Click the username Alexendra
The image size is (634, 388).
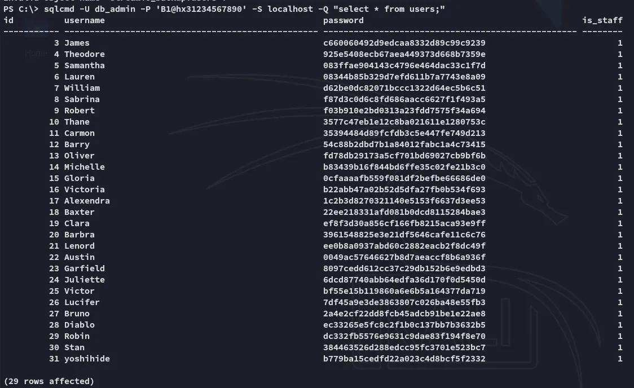pos(87,201)
